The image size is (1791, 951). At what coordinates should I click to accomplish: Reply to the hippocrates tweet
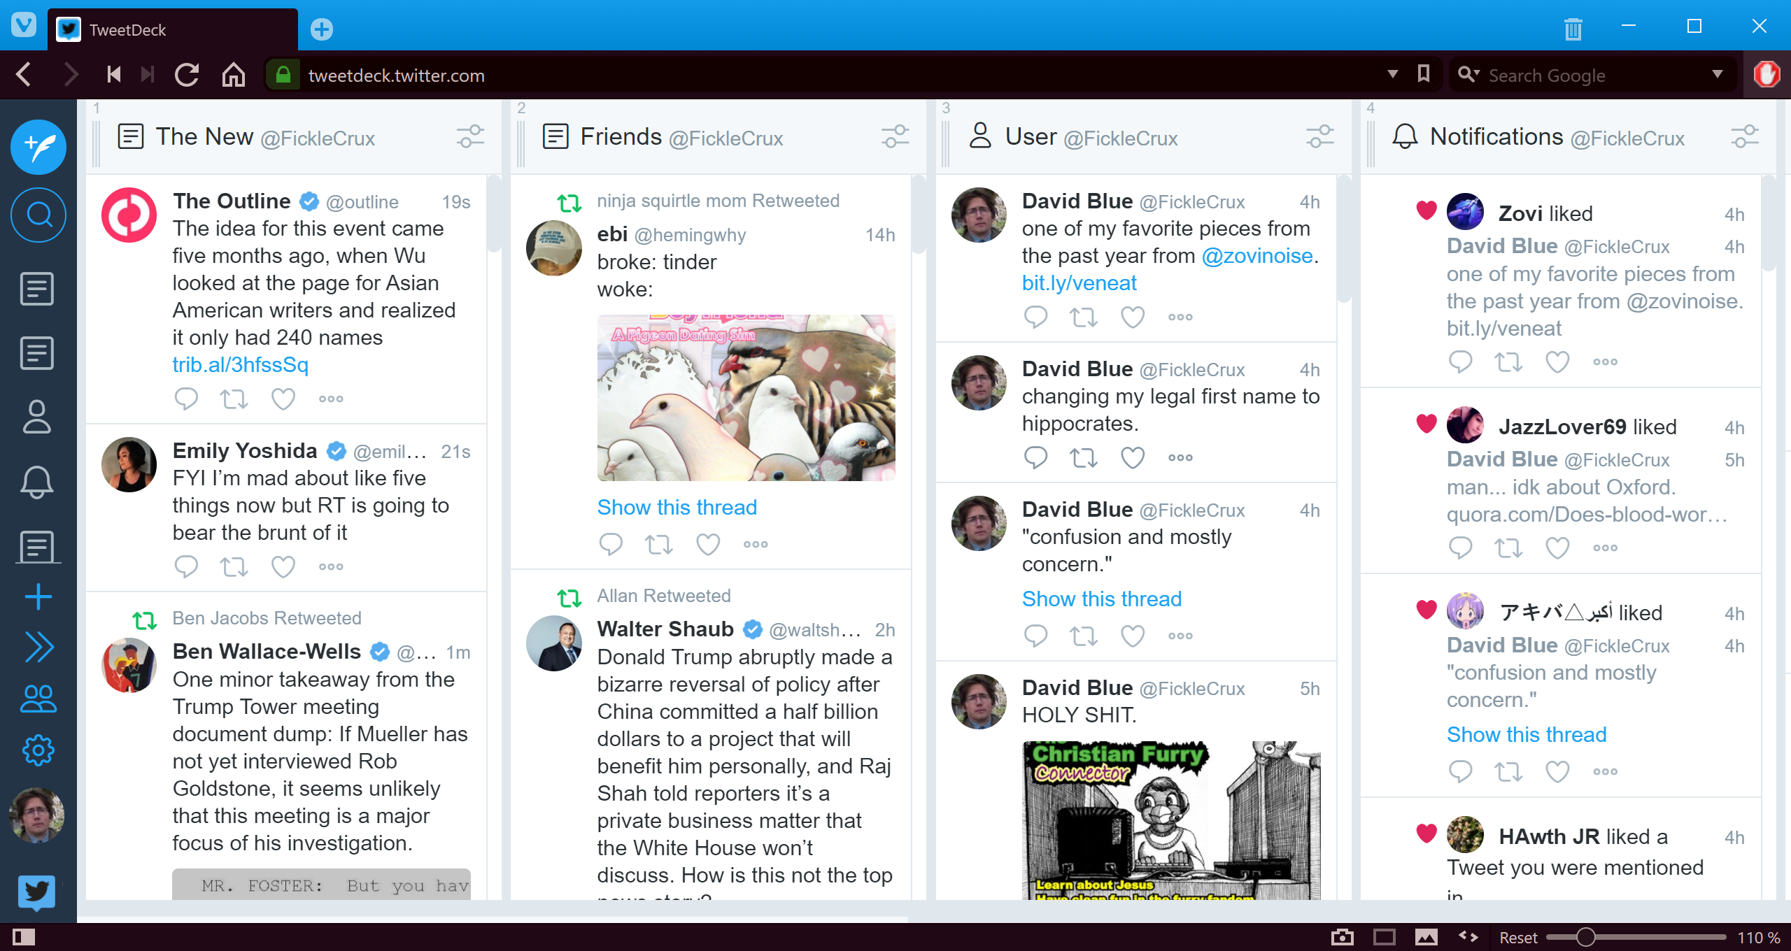pyautogui.click(x=1035, y=457)
